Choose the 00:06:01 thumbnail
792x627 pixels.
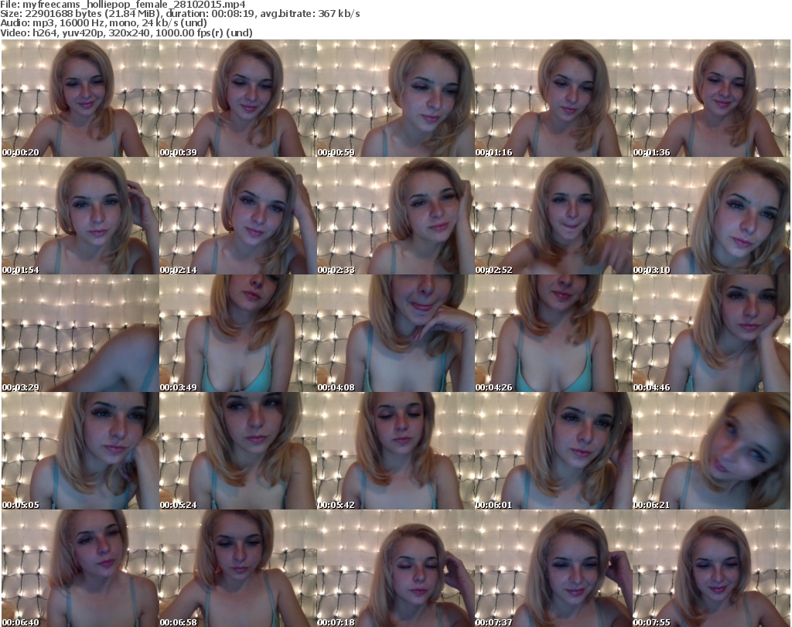(x=554, y=451)
